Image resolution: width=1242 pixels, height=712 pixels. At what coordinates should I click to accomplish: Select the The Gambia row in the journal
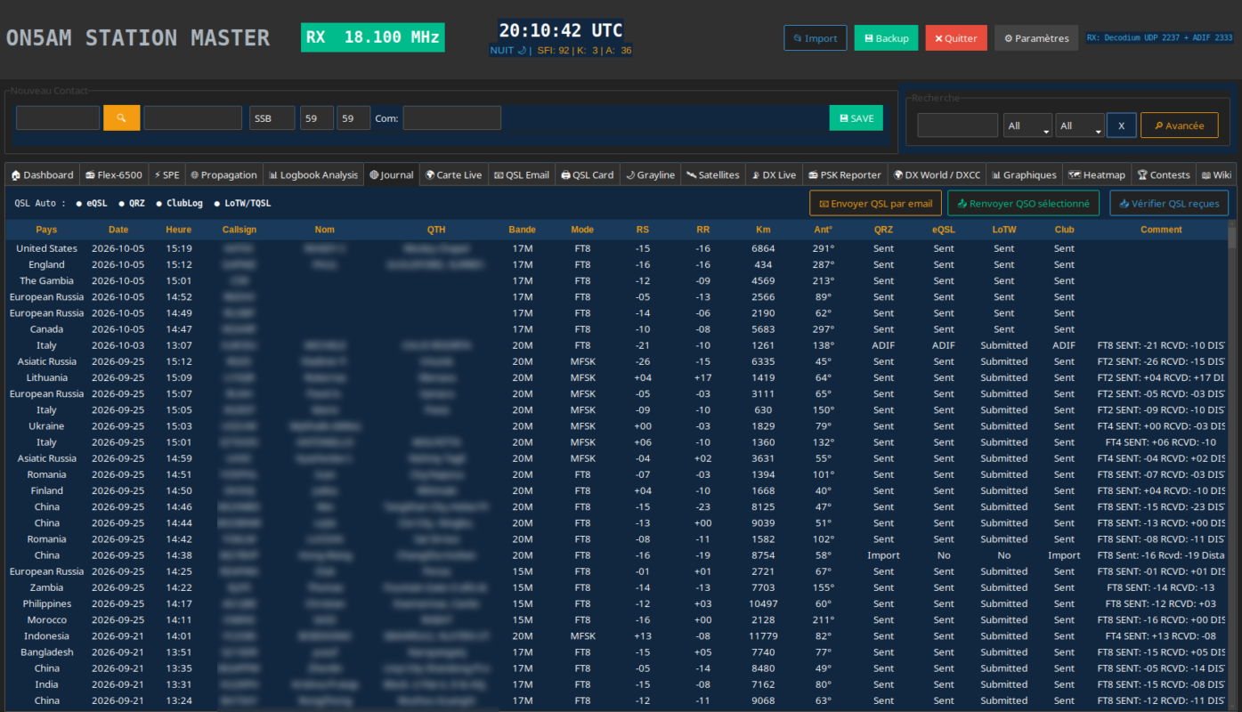617,281
